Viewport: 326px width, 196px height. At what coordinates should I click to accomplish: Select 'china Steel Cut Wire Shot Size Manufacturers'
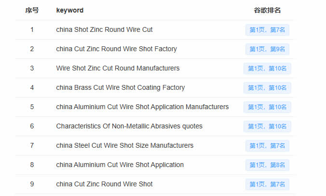124,145
